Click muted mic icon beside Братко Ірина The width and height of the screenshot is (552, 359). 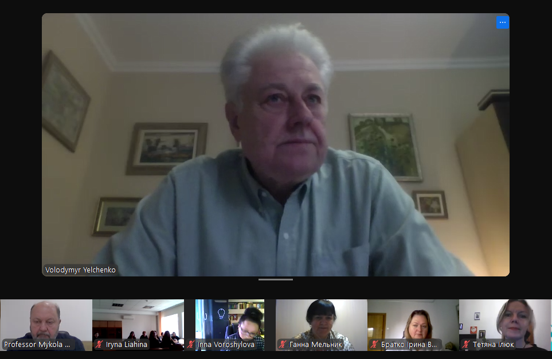coord(374,345)
